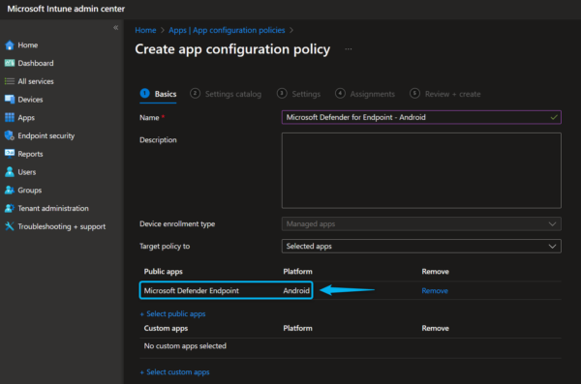Click the Users person icon

click(x=10, y=172)
